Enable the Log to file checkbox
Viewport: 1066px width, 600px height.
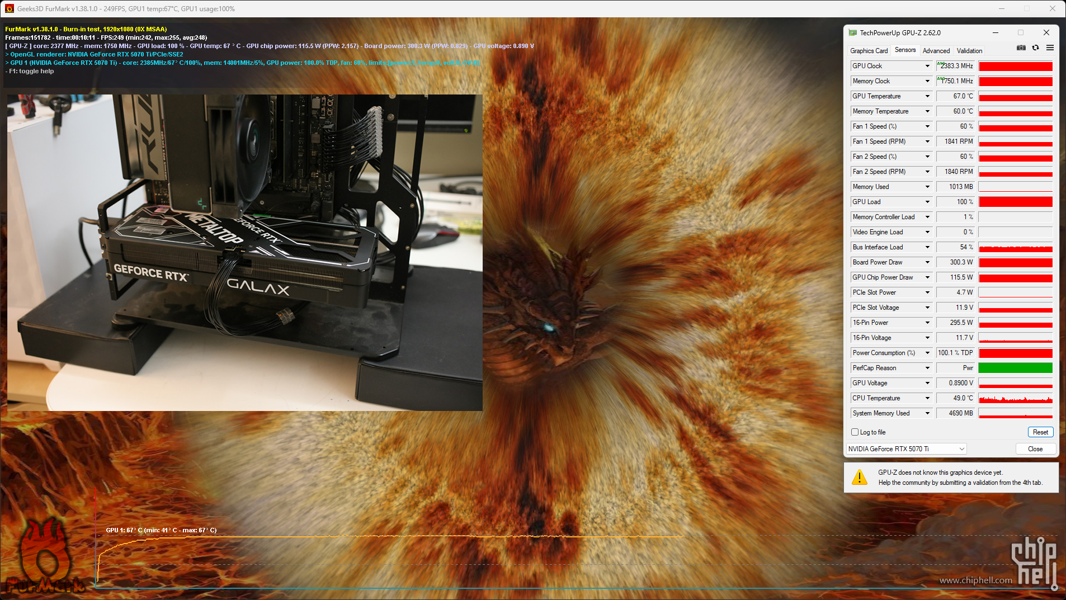[855, 432]
